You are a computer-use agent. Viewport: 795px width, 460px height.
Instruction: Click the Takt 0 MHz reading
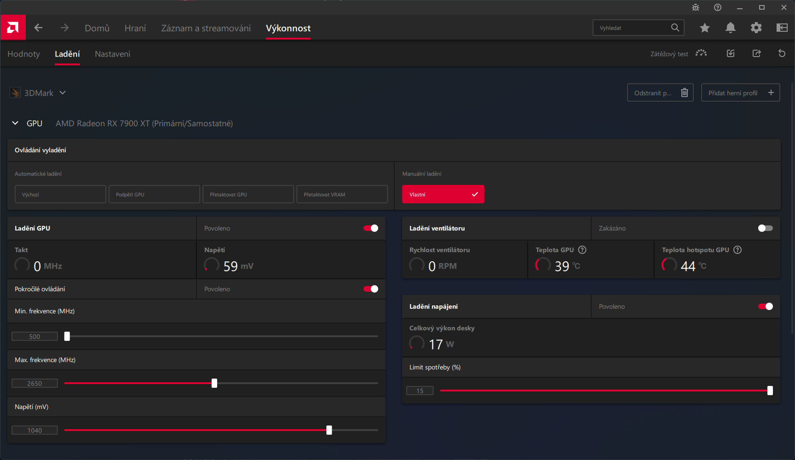click(39, 265)
